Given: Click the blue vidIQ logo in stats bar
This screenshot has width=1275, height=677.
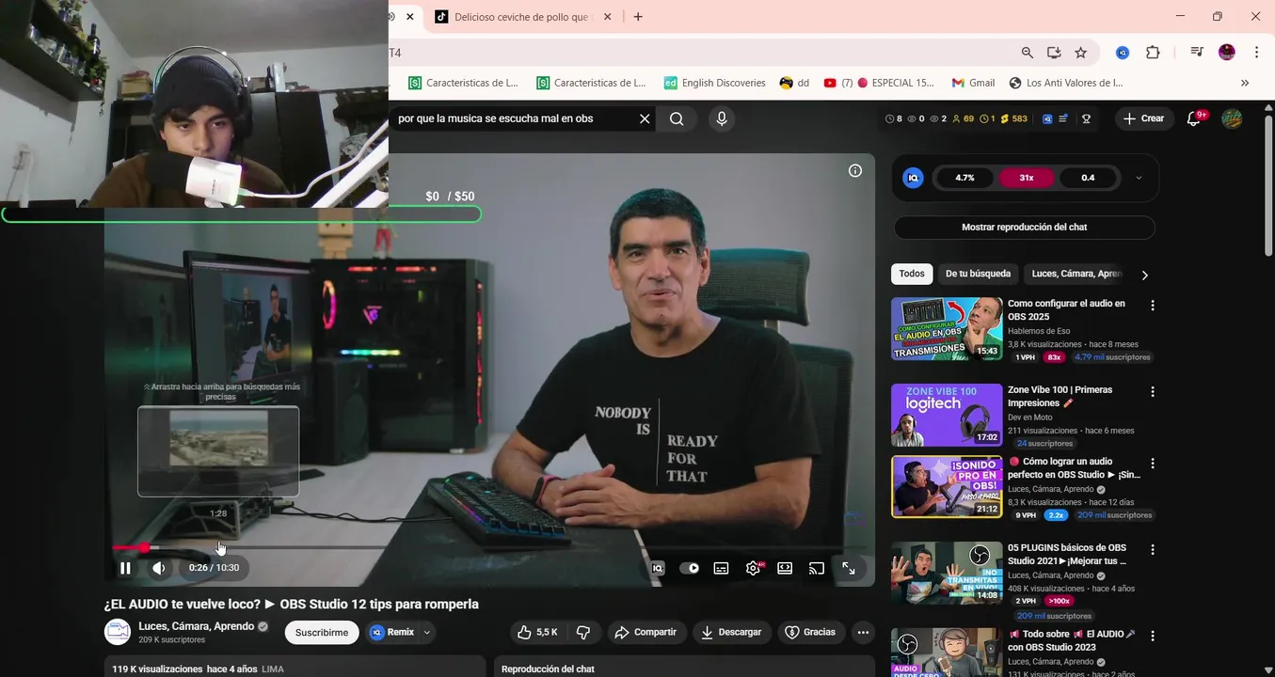Looking at the screenshot, I should click(x=1047, y=118).
